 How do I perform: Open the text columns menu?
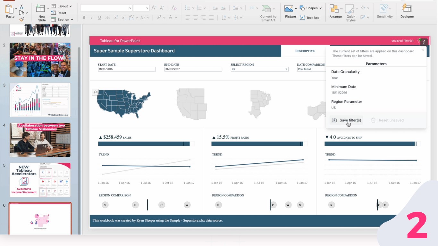253,8
